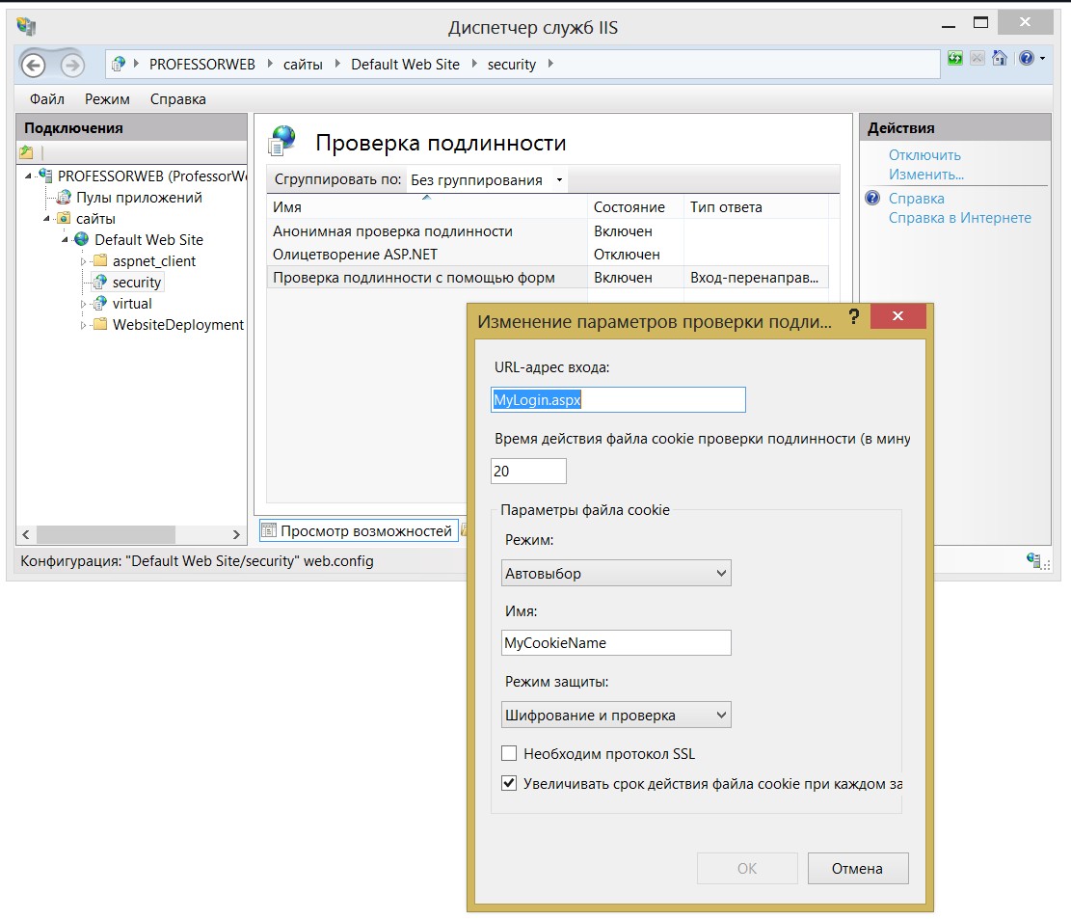
Task: Enable the Необходим протокол SSL checkbox
Action: click(509, 753)
